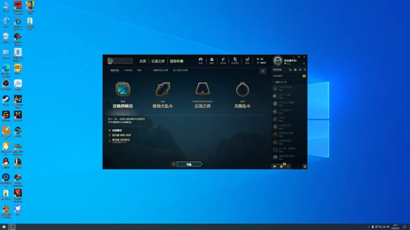The height and width of the screenshot is (230, 410).
Task: Select 排位赛 灵活排位 option
Action: click(x=119, y=141)
